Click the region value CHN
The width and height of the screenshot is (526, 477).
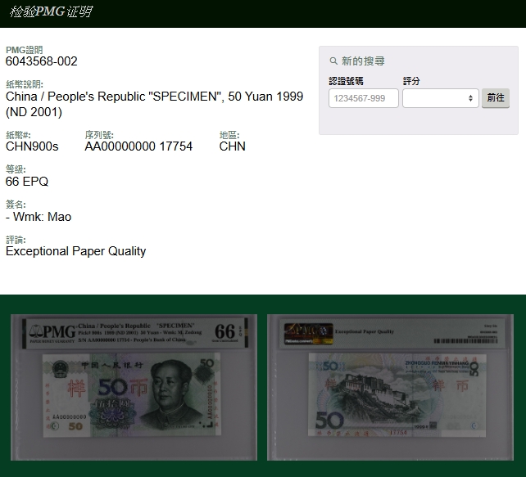tap(232, 146)
